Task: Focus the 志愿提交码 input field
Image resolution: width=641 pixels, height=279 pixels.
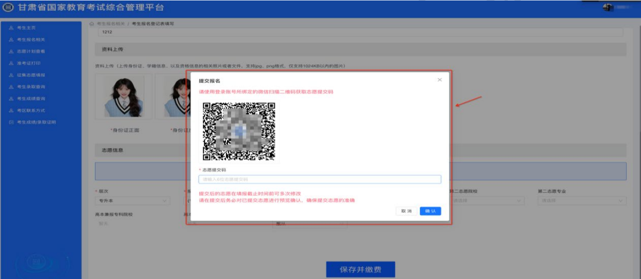Action: click(x=320, y=179)
